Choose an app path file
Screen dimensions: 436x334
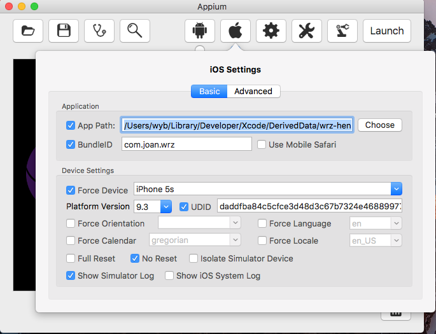[x=379, y=125]
